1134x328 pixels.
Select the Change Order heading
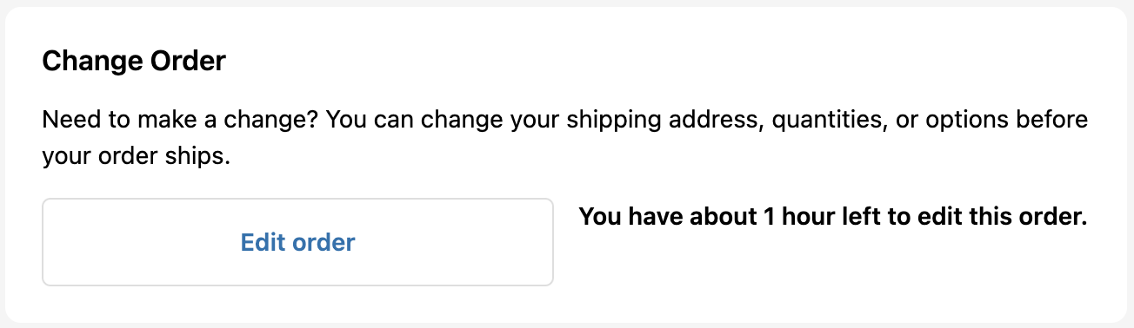134,62
